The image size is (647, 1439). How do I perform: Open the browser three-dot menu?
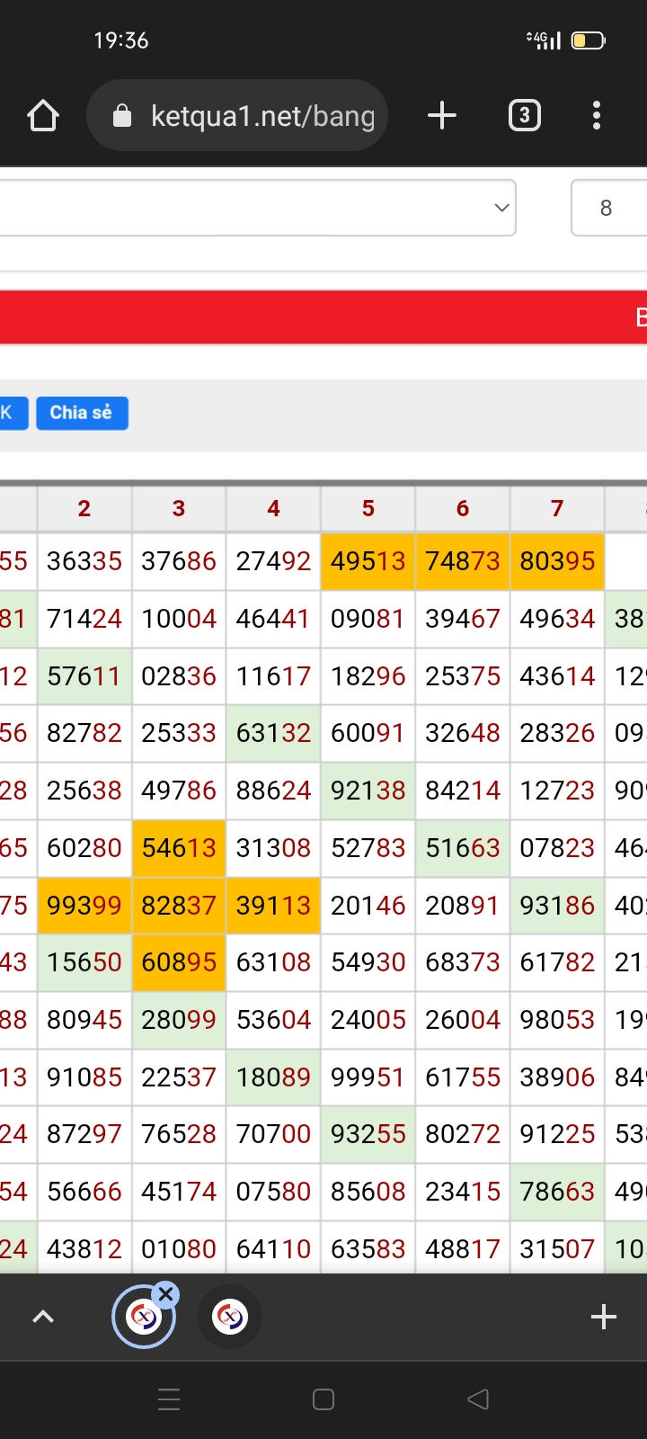[597, 116]
